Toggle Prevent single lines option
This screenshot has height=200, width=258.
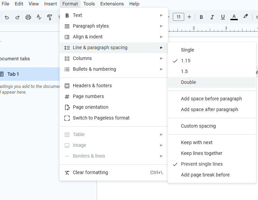coord(201,164)
